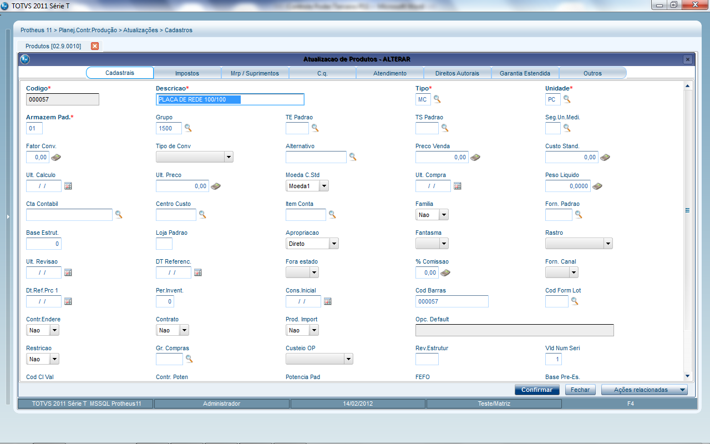The height and width of the screenshot is (444, 710).
Task: Click lookup icon beside Gr. Compras field
Action: coord(189,359)
